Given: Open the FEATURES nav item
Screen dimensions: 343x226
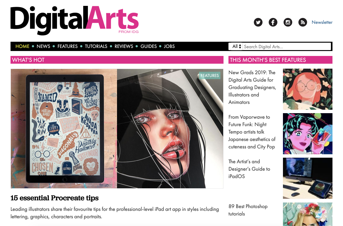Looking at the screenshot, I should (67, 46).
